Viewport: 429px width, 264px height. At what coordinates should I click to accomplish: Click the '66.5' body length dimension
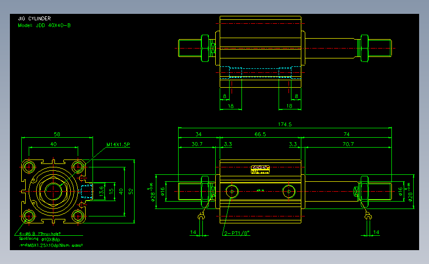(260, 134)
